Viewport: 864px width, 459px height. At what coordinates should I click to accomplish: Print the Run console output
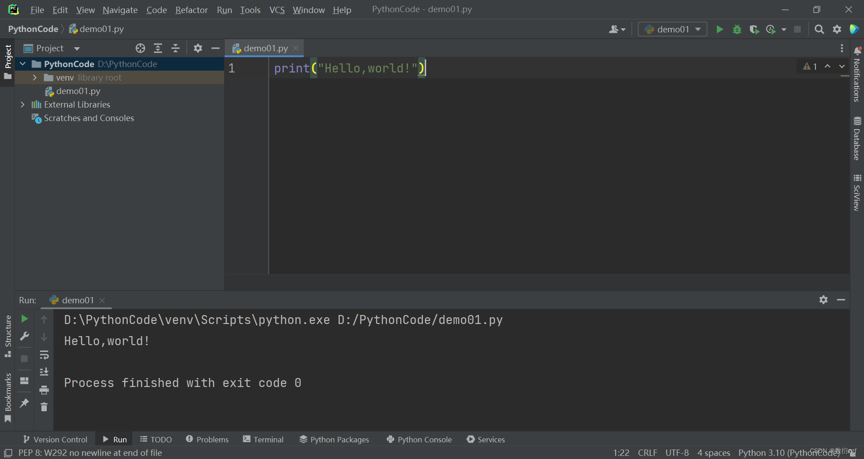[x=44, y=390]
